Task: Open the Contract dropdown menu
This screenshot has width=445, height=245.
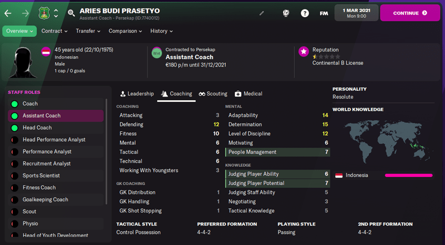Action: coord(55,31)
